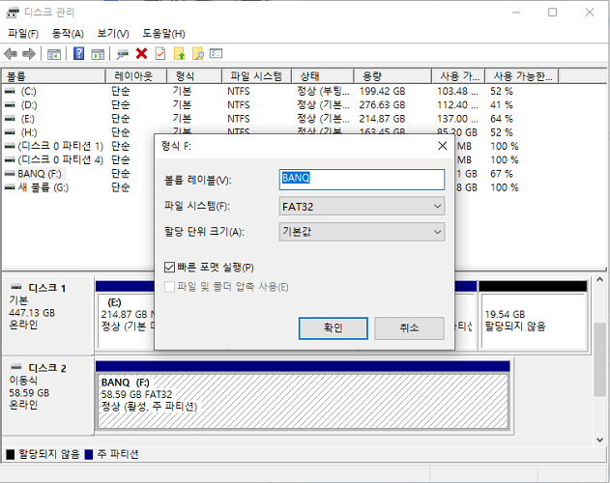Screen dimensions: 610x483
Task: Open the 보기(V) menu
Action: coord(113,34)
